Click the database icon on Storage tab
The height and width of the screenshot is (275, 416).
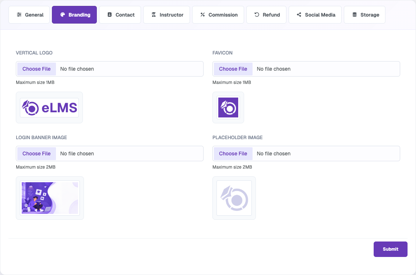coord(355,15)
